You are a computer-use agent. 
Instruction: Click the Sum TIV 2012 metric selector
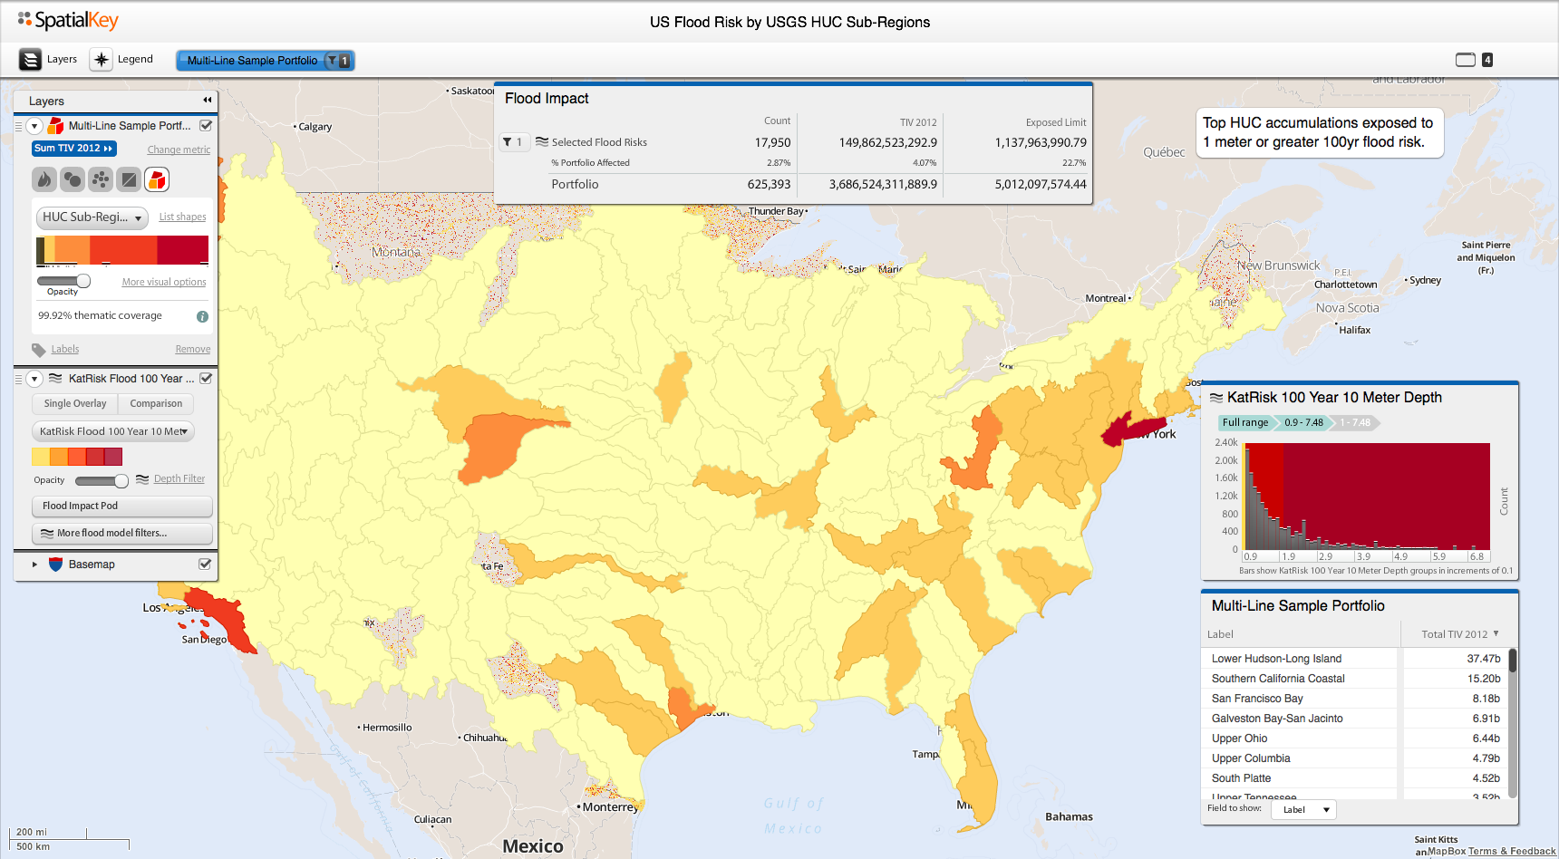tap(74, 149)
